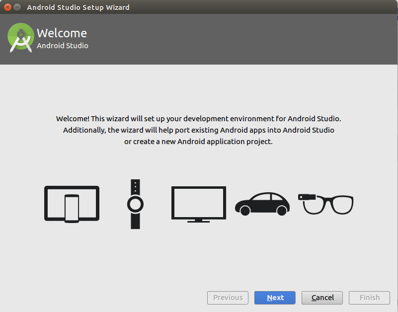Click the 'Welcome' heading text

[x=62, y=33]
